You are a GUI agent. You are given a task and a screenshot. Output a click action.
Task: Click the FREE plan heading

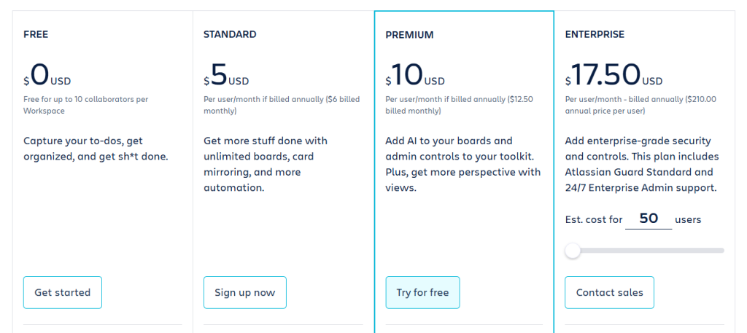(36, 34)
